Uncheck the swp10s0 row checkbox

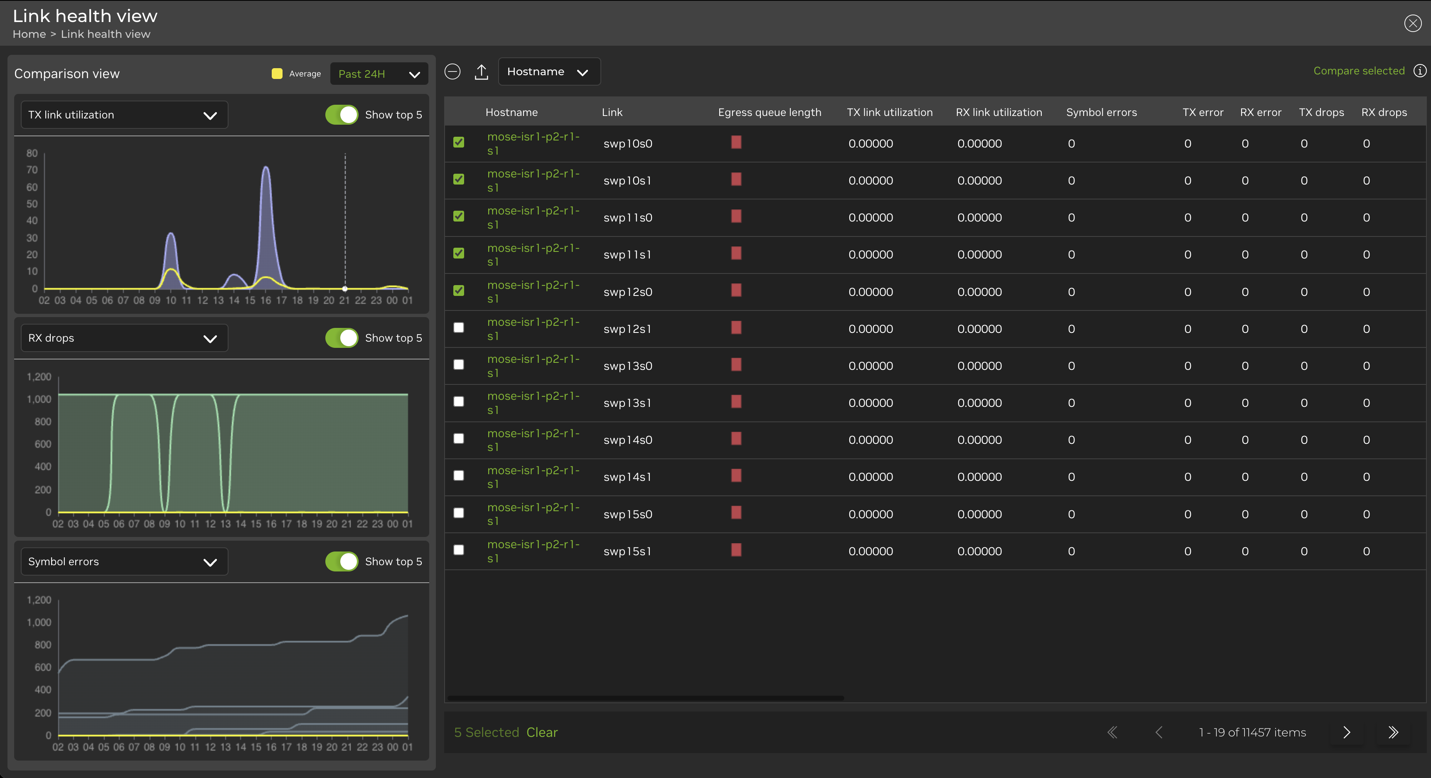click(x=459, y=142)
